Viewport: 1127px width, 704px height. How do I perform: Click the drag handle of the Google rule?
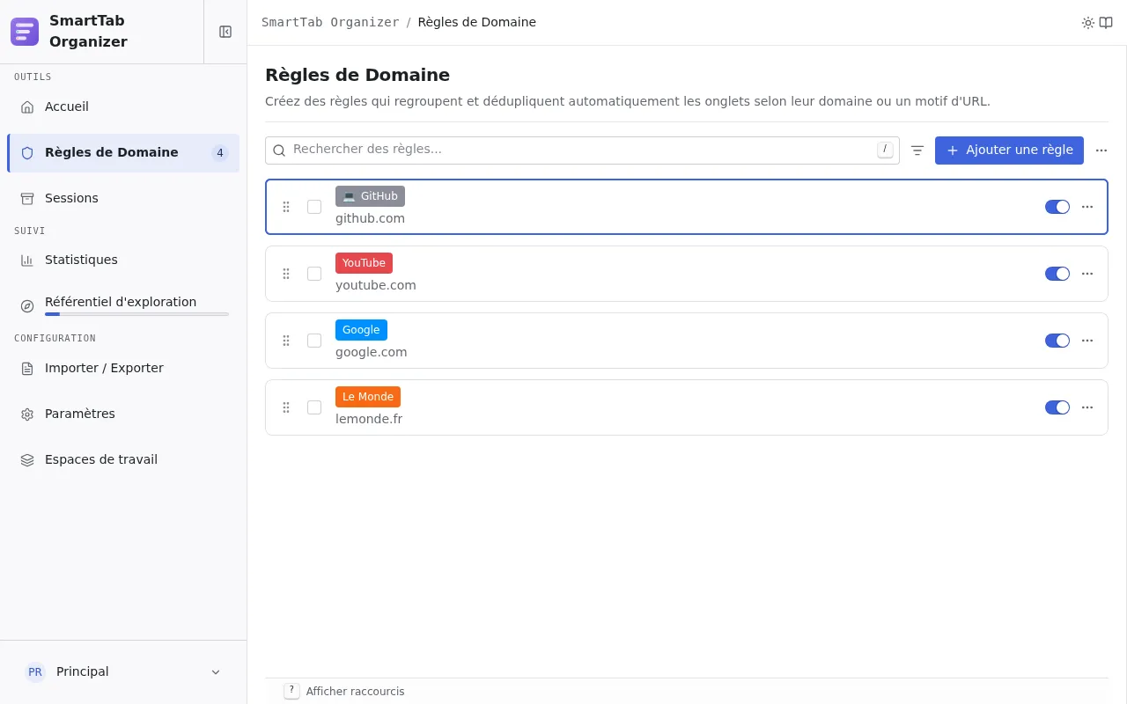tap(286, 341)
